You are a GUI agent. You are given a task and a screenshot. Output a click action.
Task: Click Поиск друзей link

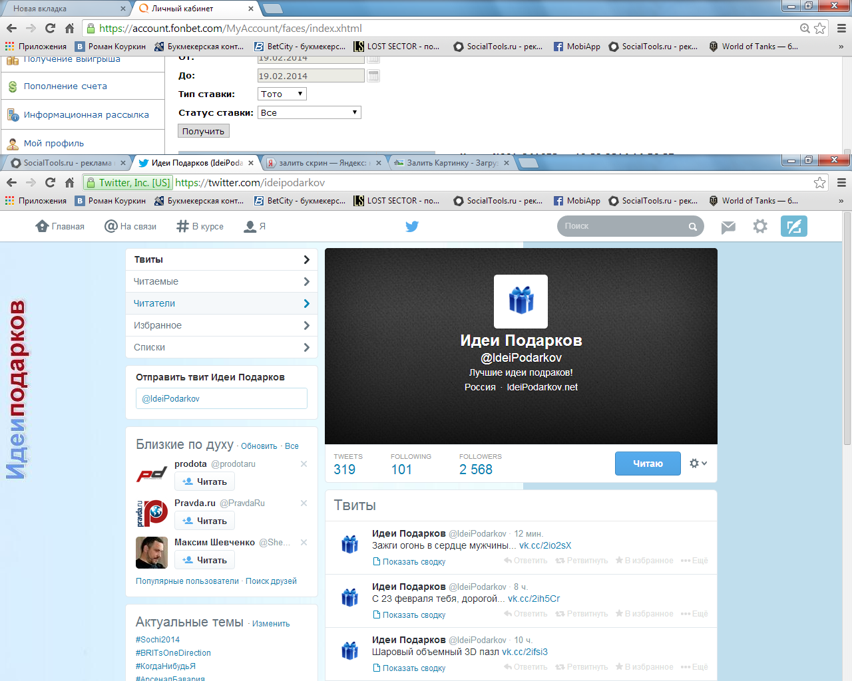tap(271, 581)
